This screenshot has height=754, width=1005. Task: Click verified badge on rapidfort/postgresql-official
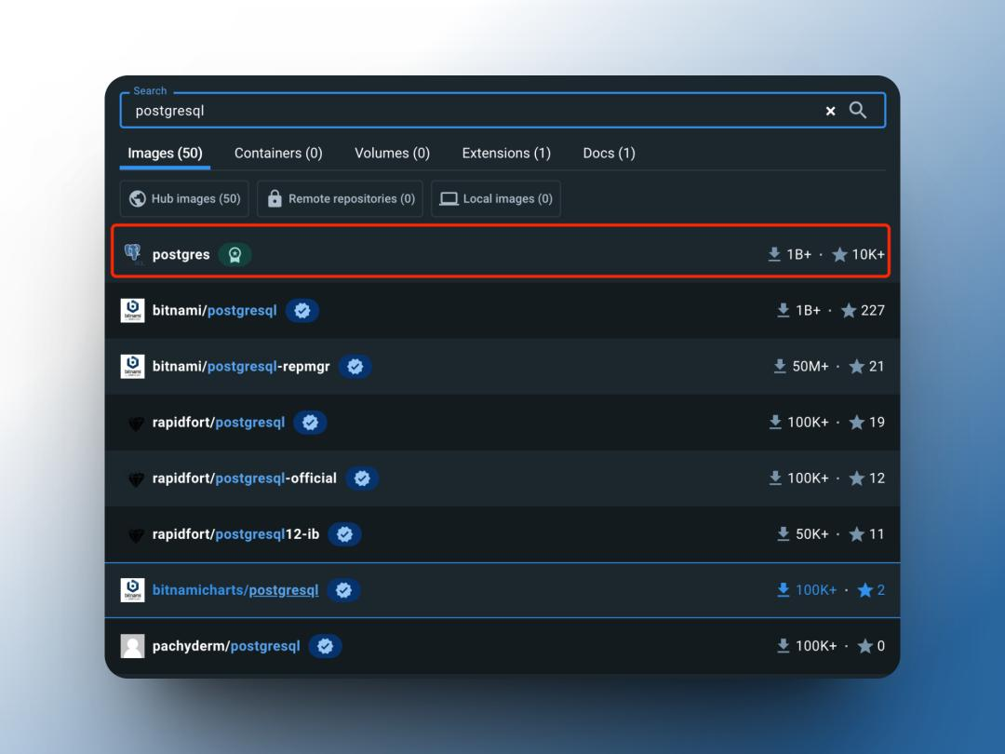(362, 478)
